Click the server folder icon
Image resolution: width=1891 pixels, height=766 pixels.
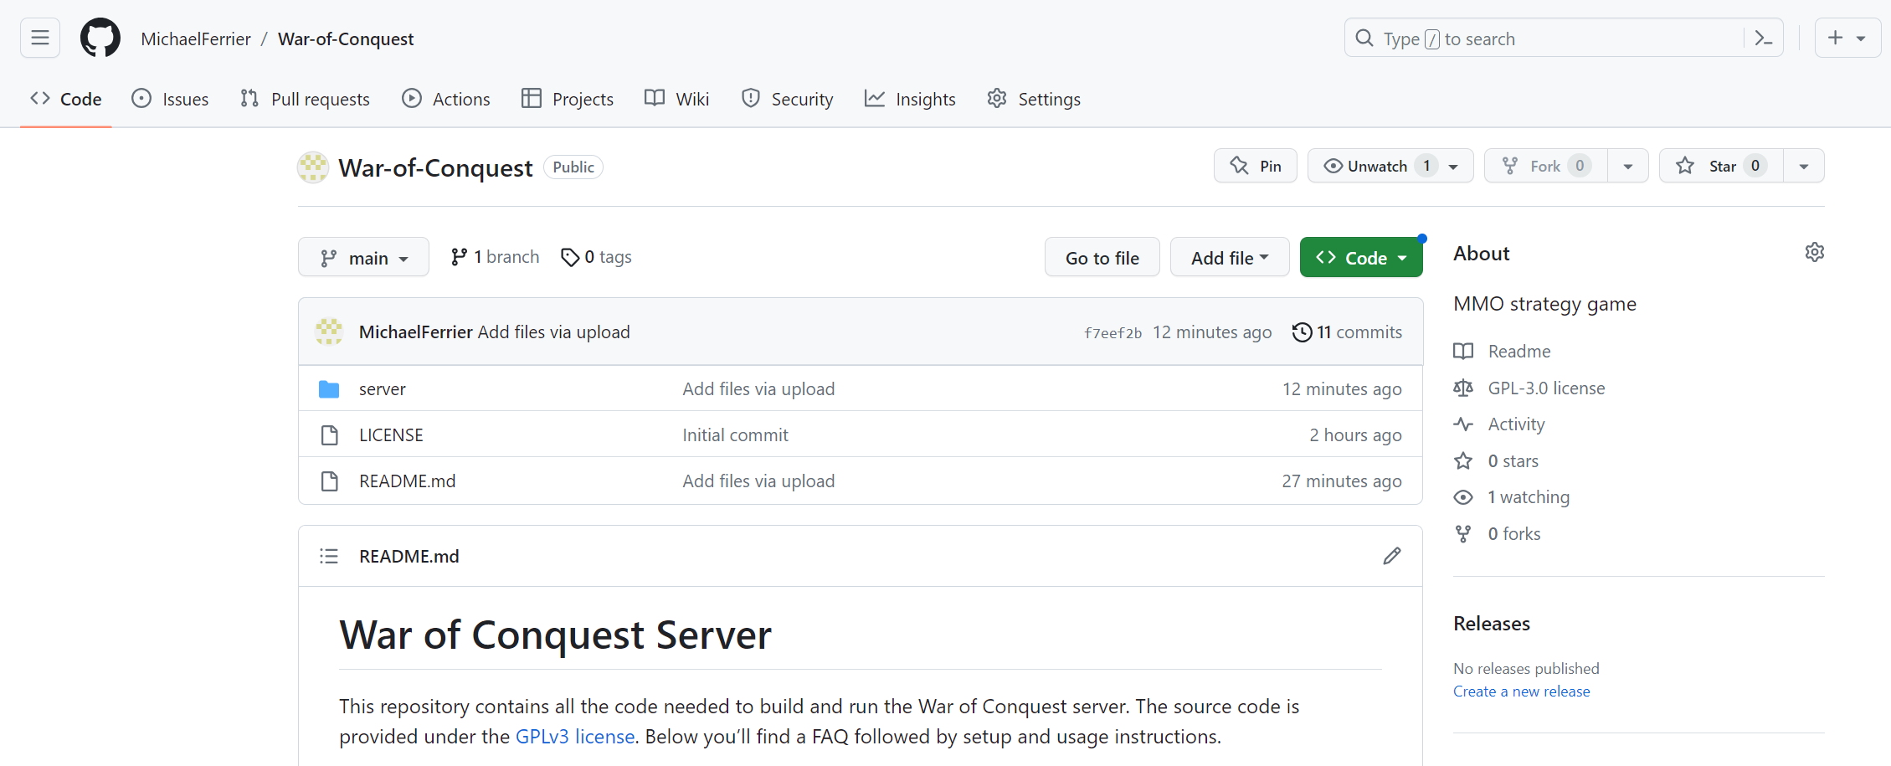coord(329,389)
